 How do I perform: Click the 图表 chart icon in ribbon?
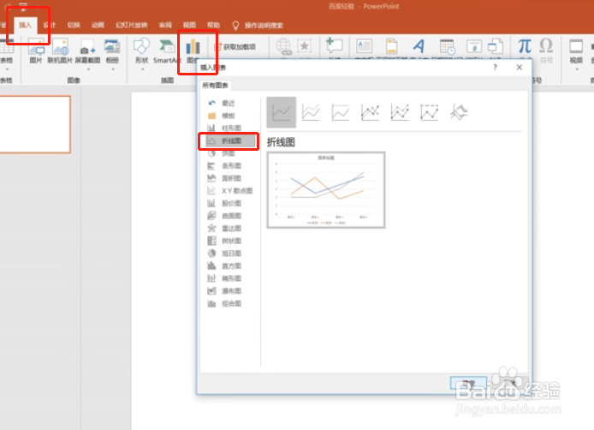tap(193, 46)
